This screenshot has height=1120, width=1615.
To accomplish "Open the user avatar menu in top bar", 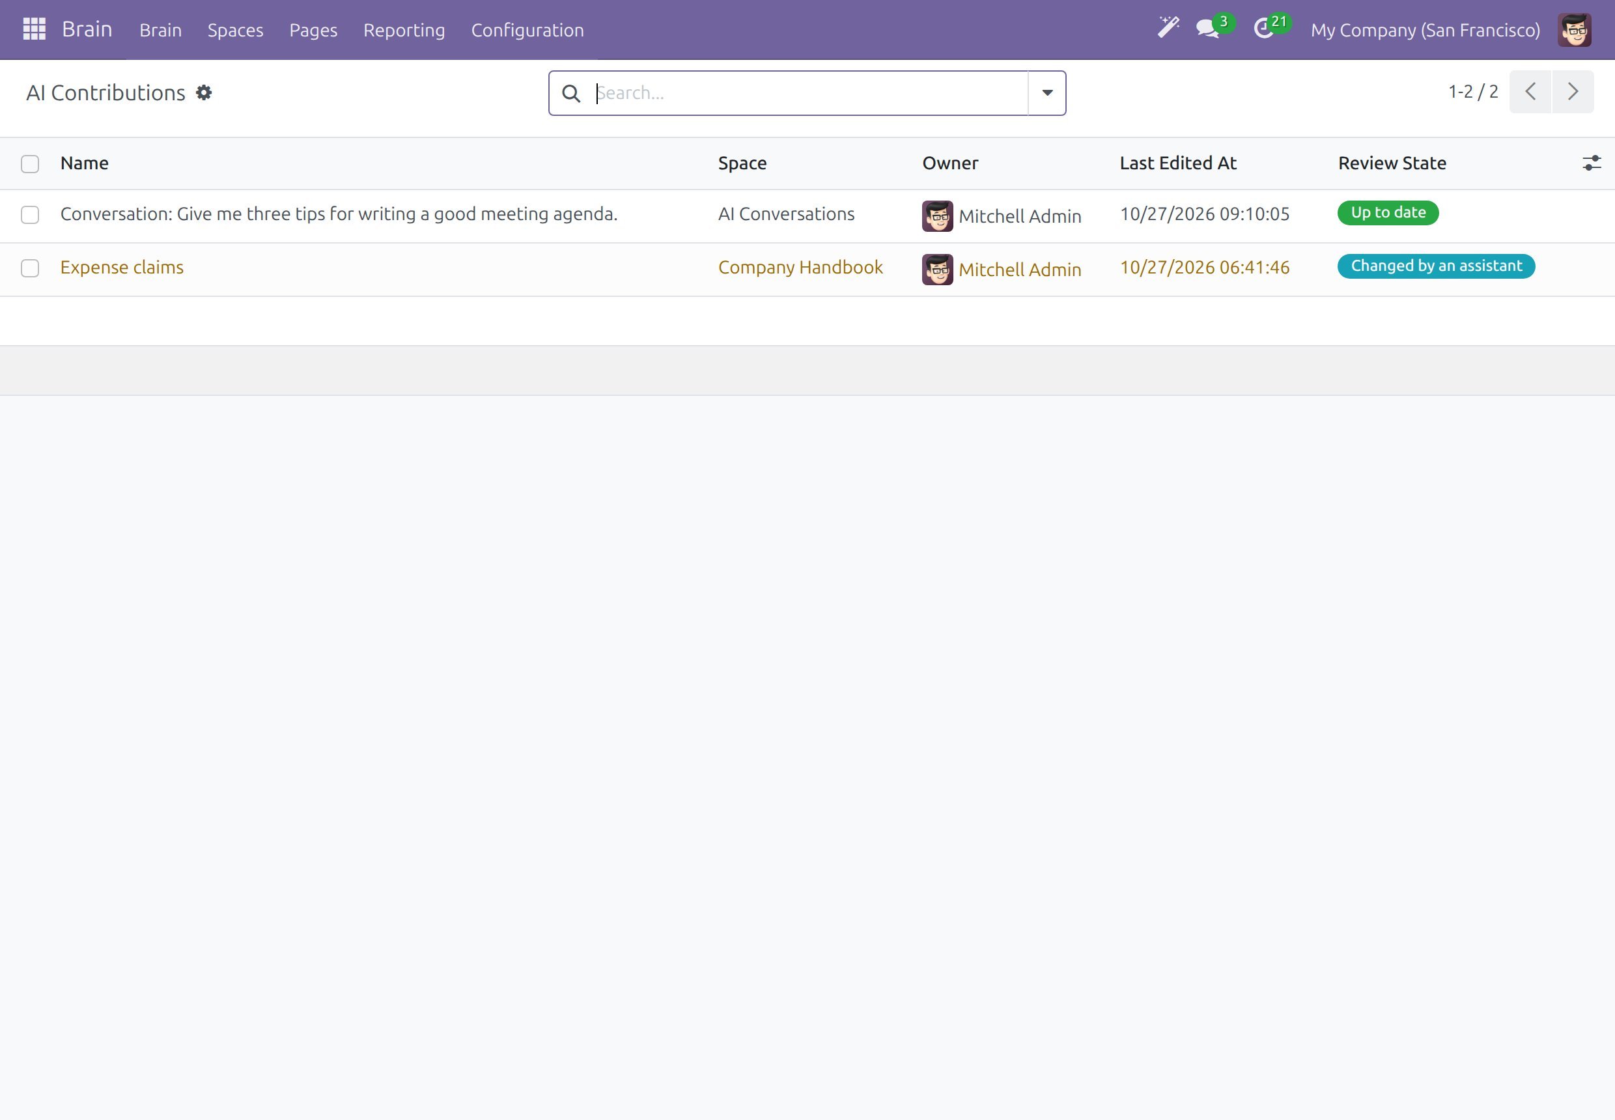I will (x=1574, y=29).
